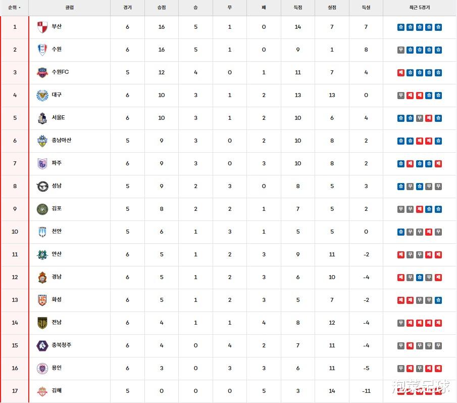Image resolution: width=457 pixels, height=403 pixels.
Task: Click the gray 무 badge in 수원 row
Action: pos(401,50)
